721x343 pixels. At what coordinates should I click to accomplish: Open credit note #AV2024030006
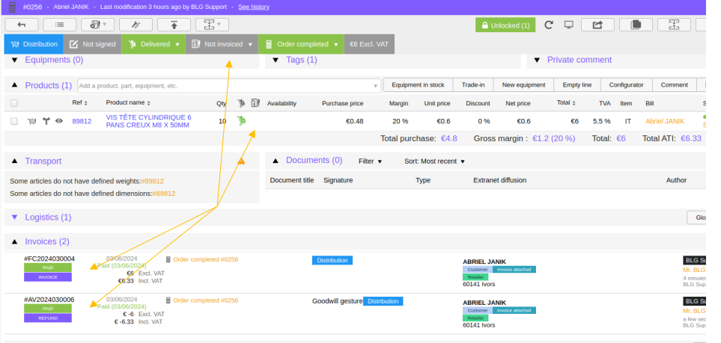click(49, 300)
